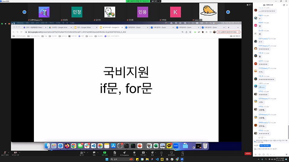The width and height of the screenshot is (289, 162).
Task: Click shared browser bookmark star icon
Action: pos(190,32)
